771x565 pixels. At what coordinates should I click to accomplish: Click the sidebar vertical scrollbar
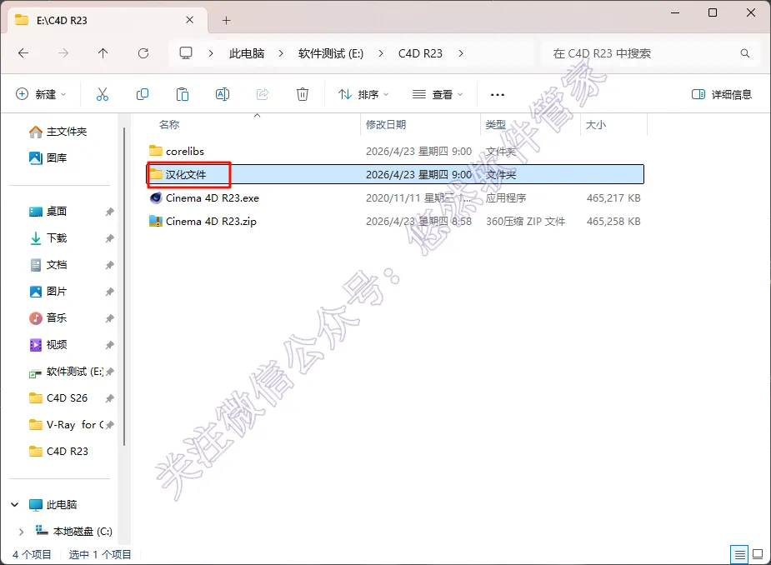[x=124, y=286]
